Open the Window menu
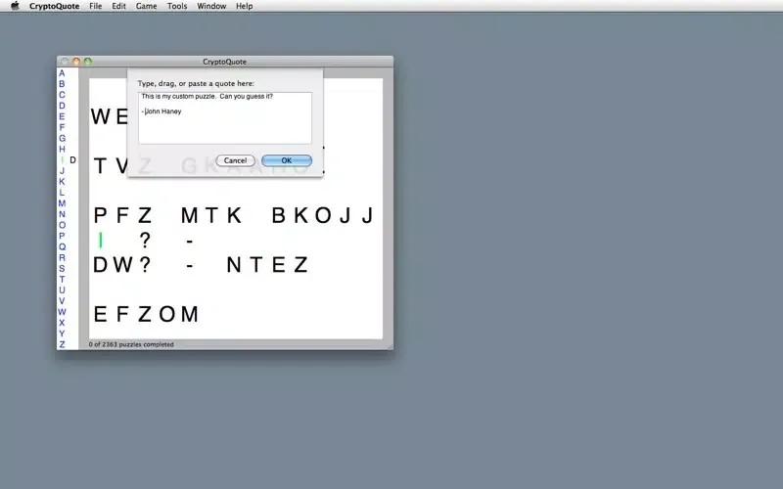The image size is (783, 489). 211,6
